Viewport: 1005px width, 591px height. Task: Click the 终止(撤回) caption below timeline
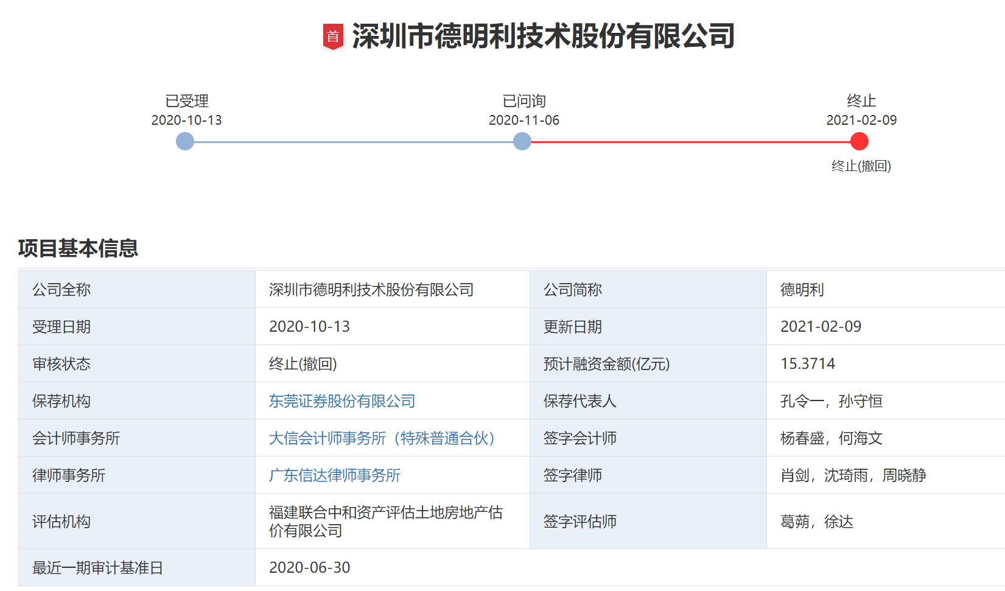tap(861, 166)
